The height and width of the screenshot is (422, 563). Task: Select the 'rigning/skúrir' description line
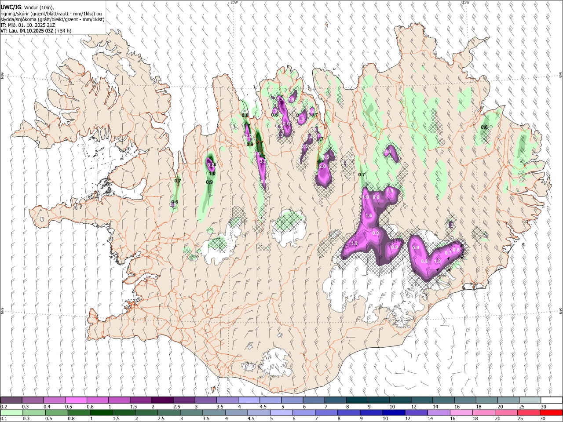[51, 14]
